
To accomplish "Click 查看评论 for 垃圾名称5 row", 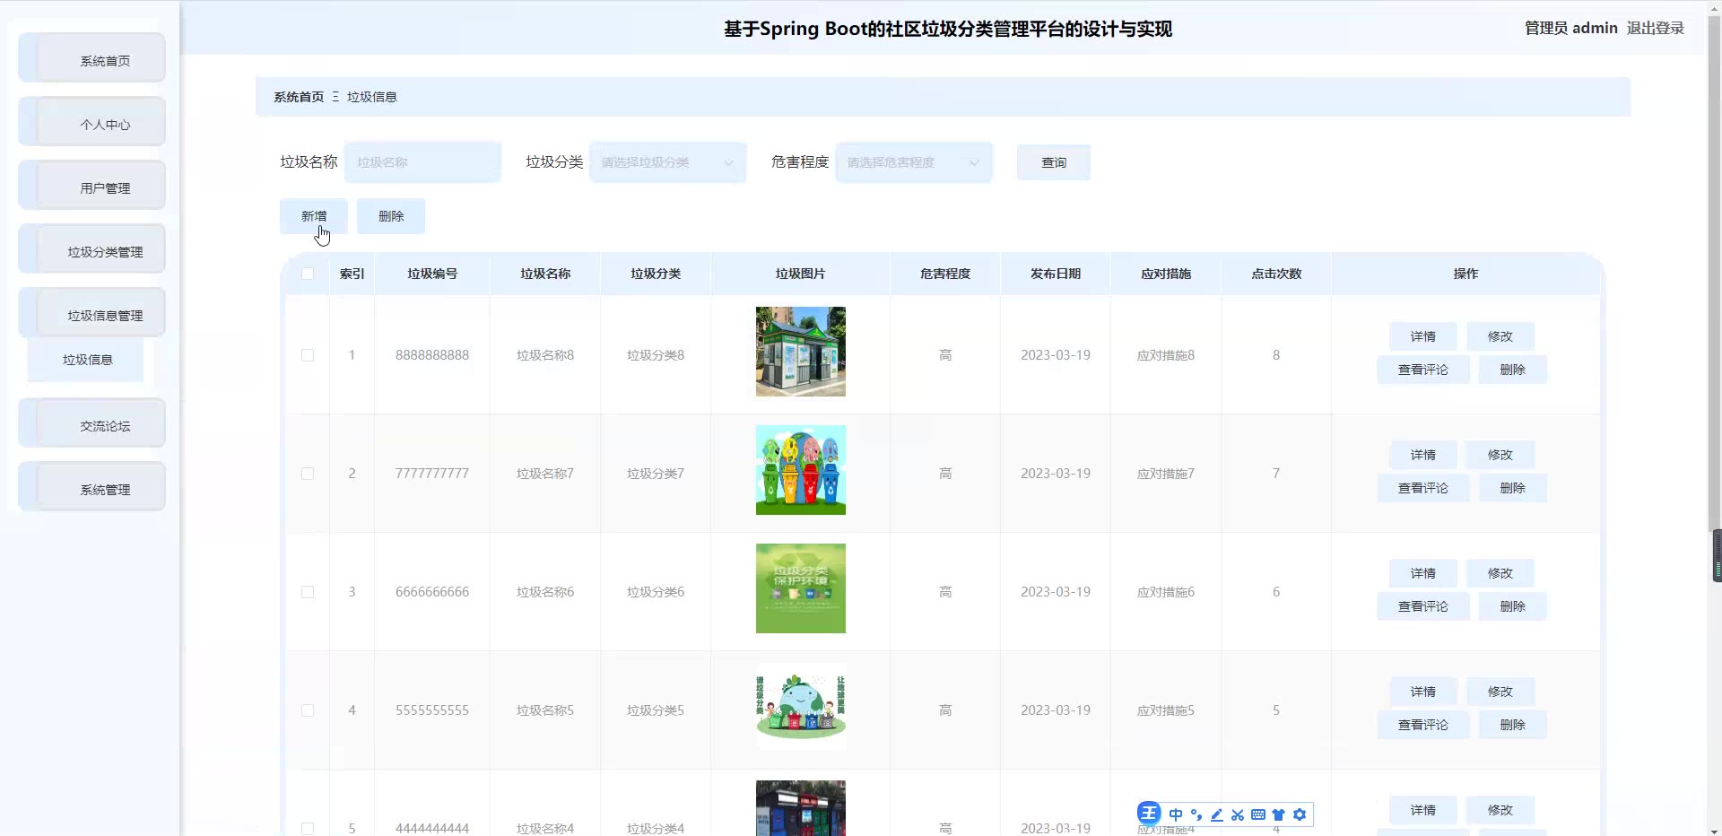I will tap(1423, 725).
